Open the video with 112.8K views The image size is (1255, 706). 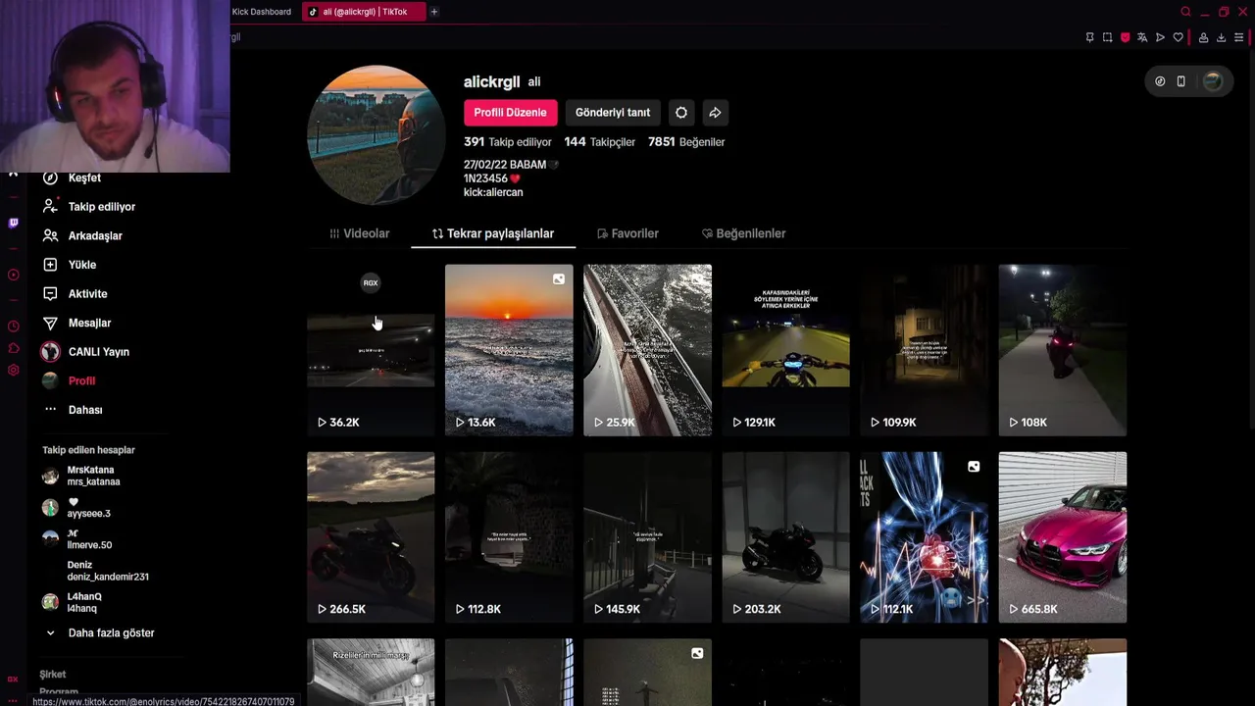(509, 537)
